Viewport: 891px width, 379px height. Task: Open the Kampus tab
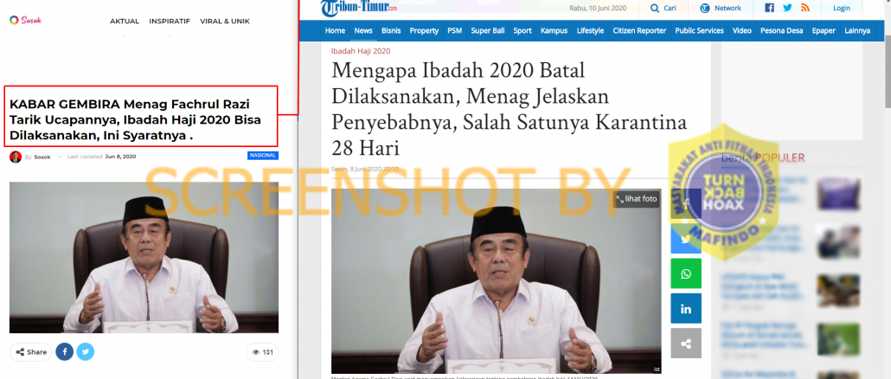tap(554, 30)
